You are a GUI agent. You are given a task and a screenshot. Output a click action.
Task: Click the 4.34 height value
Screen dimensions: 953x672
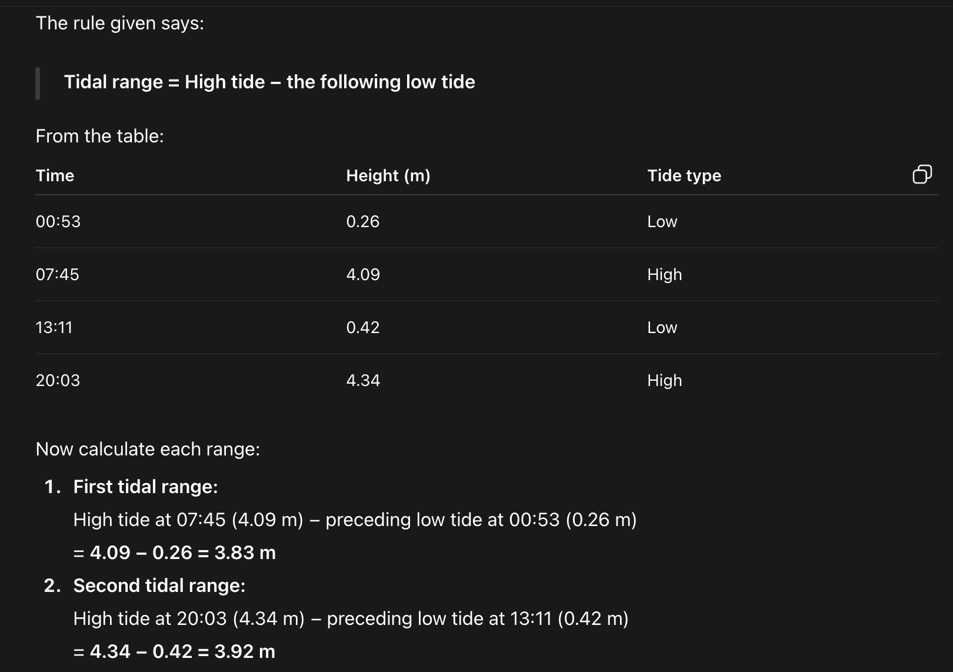(x=363, y=381)
